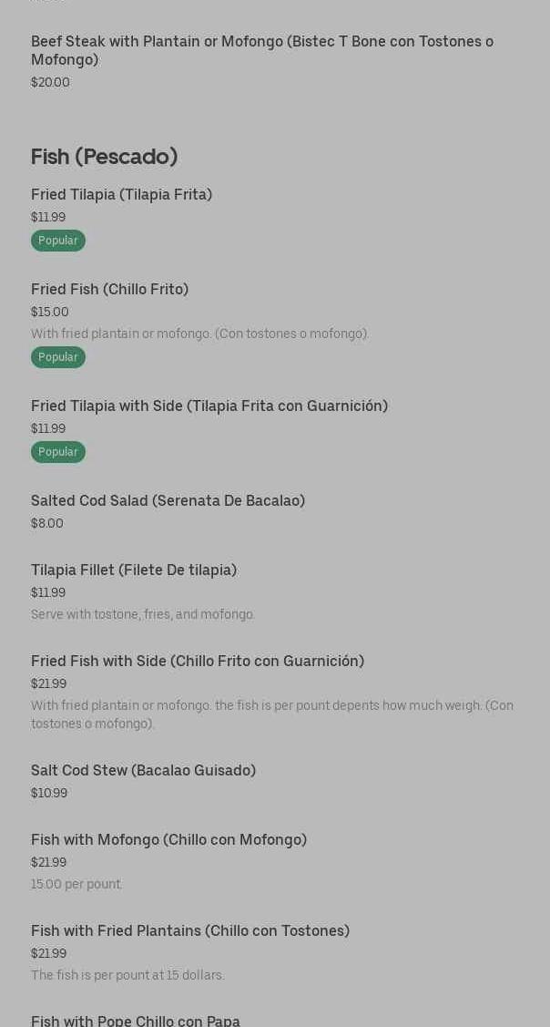The height and width of the screenshot is (1027, 550).
Task: Click Tilapia Fillet serving description text
Action: tap(143, 614)
